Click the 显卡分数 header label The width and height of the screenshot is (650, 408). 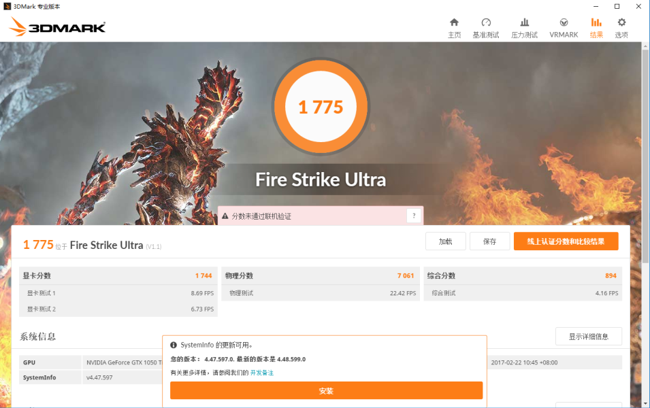point(37,276)
